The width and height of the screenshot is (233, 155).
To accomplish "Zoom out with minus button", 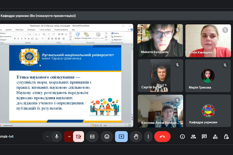I will [x=109, y=126].
